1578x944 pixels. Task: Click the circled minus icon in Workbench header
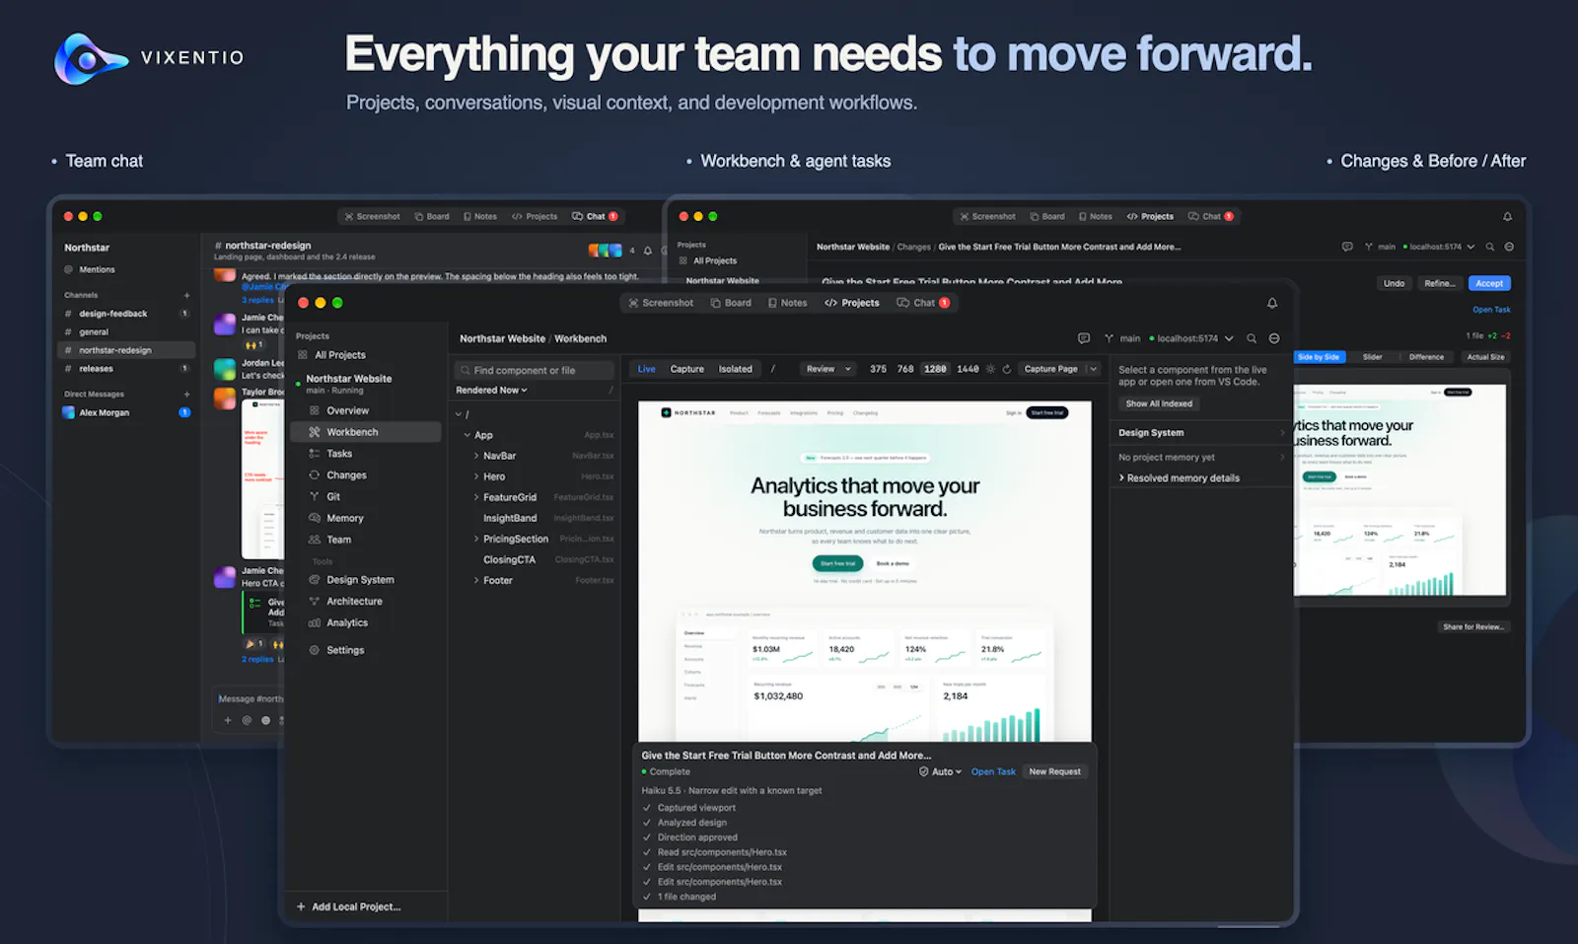click(1274, 338)
